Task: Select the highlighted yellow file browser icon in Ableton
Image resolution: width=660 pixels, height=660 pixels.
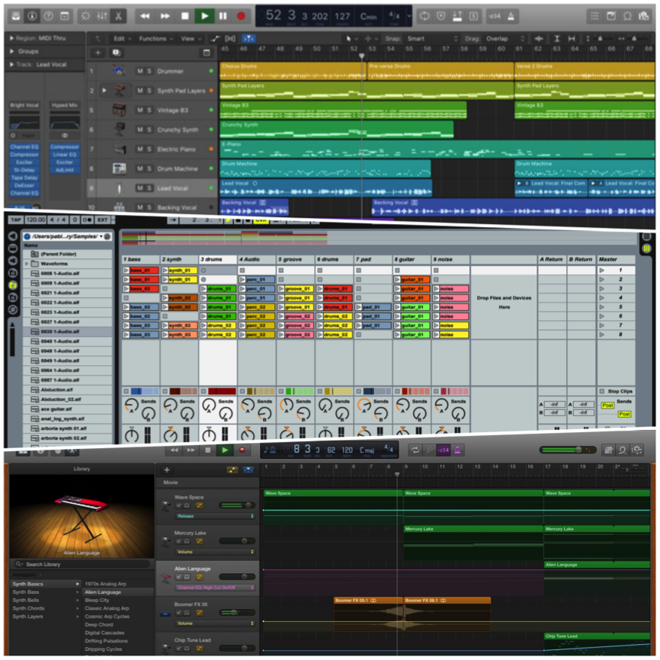Action: click(13, 285)
